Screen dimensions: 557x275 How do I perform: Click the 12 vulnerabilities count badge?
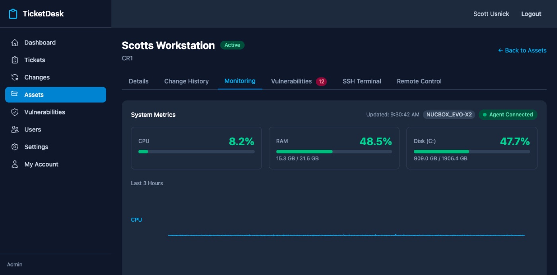321,81
